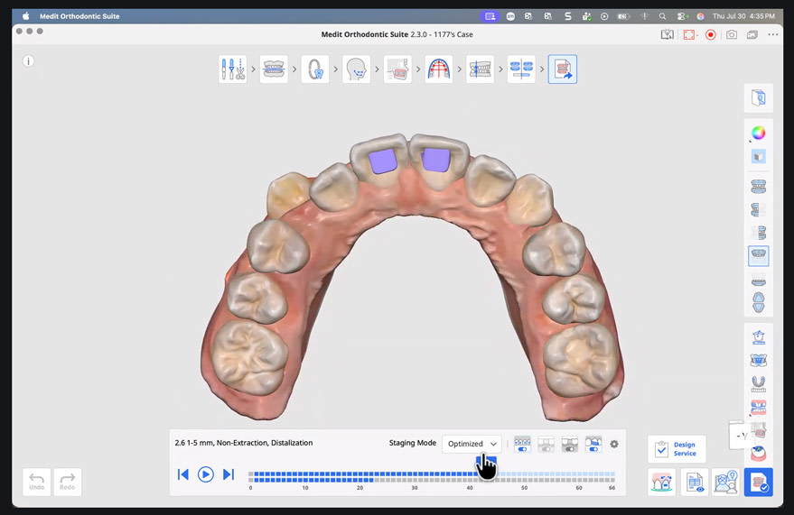The height and width of the screenshot is (515, 794).
Task: Open the head profile workflow step
Action: pyautogui.click(x=356, y=69)
